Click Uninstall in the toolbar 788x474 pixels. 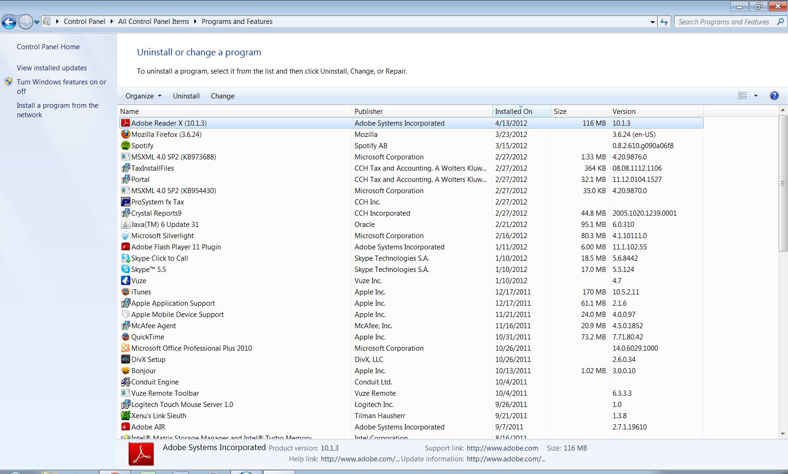186,96
